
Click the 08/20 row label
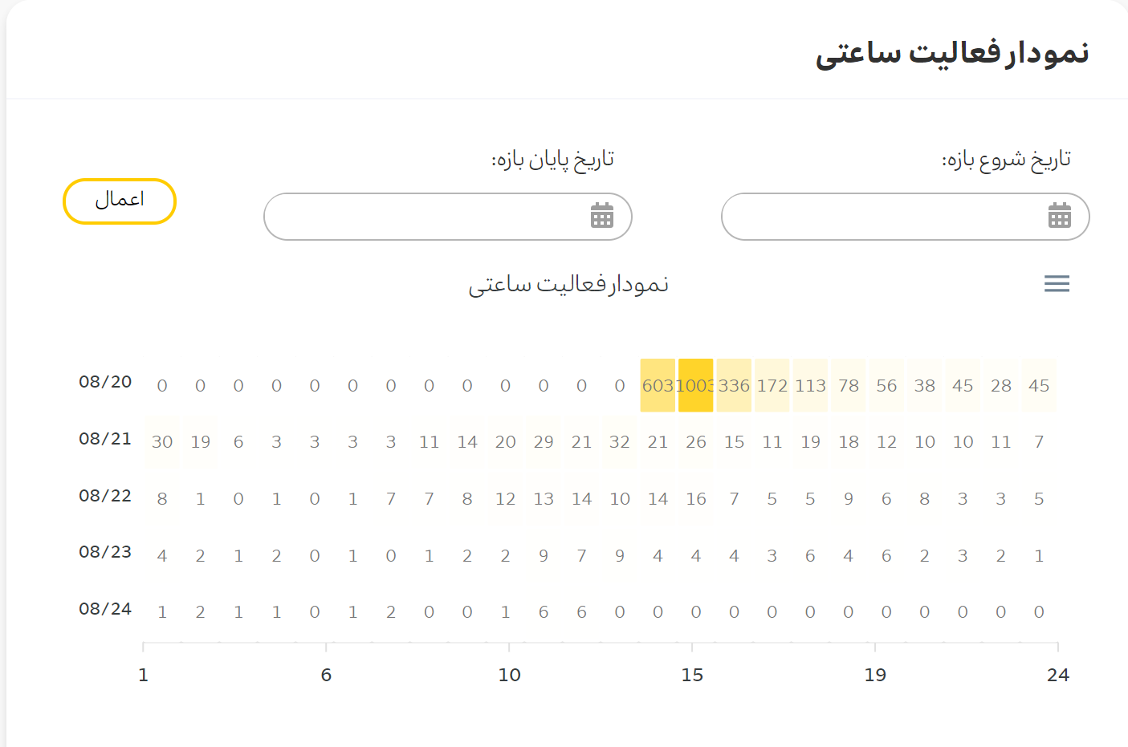tap(105, 382)
